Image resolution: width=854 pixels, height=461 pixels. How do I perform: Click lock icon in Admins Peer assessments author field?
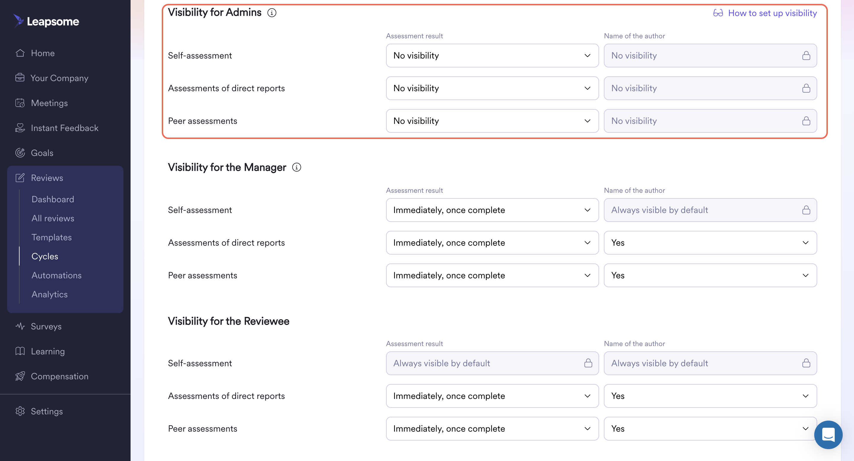pyautogui.click(x=806, y=121)
